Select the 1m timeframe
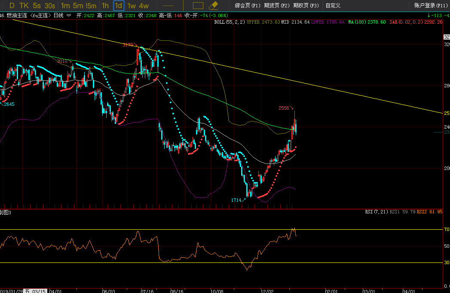The height and width of the screenshot is (293, 450). [65, 6]
